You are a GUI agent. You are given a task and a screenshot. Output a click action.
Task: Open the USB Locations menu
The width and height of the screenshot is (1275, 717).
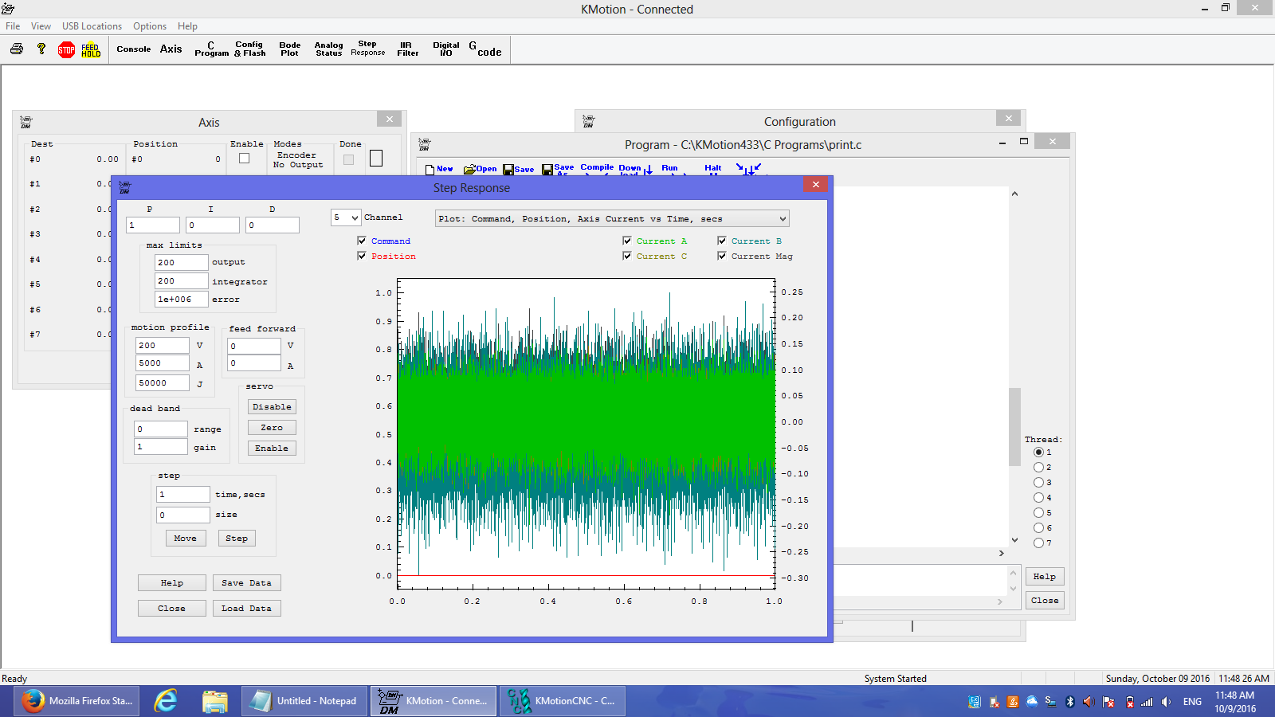point(92,26)
